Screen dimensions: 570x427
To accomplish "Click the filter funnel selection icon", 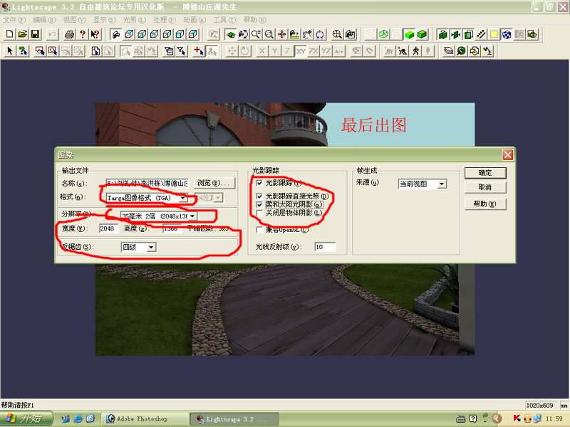I will click(x=182, y=51).
